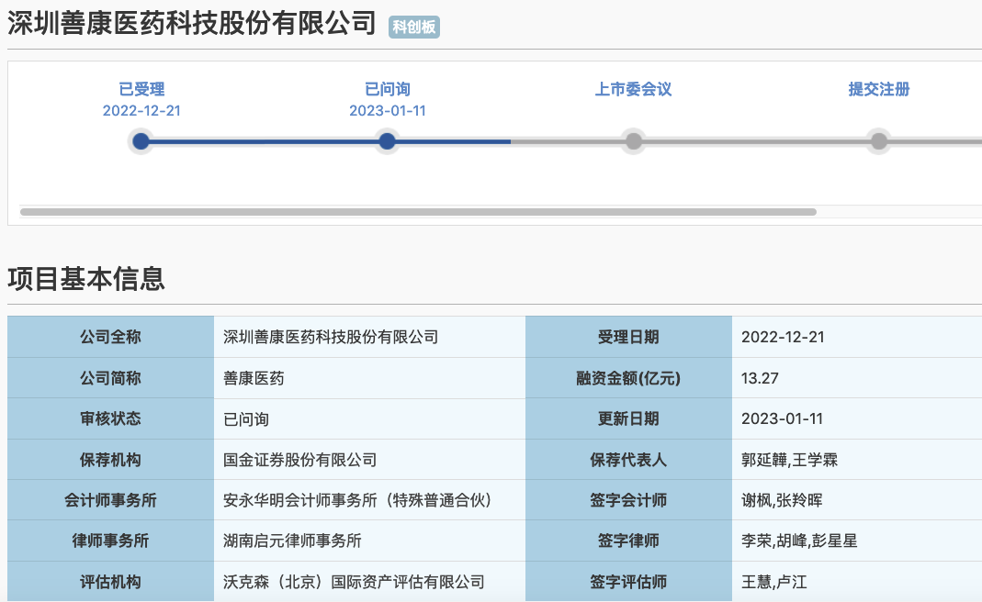The height and width of the screenshot is (602, 982).
Task: Click the horizontal scrollbar under the timeline
Action: pyautogui.click(x=418, y=212)
